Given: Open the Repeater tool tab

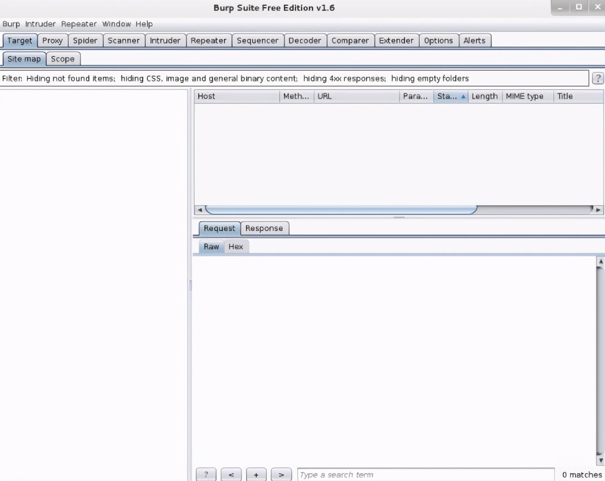Looking at the screenshot, I should (209, 41).
